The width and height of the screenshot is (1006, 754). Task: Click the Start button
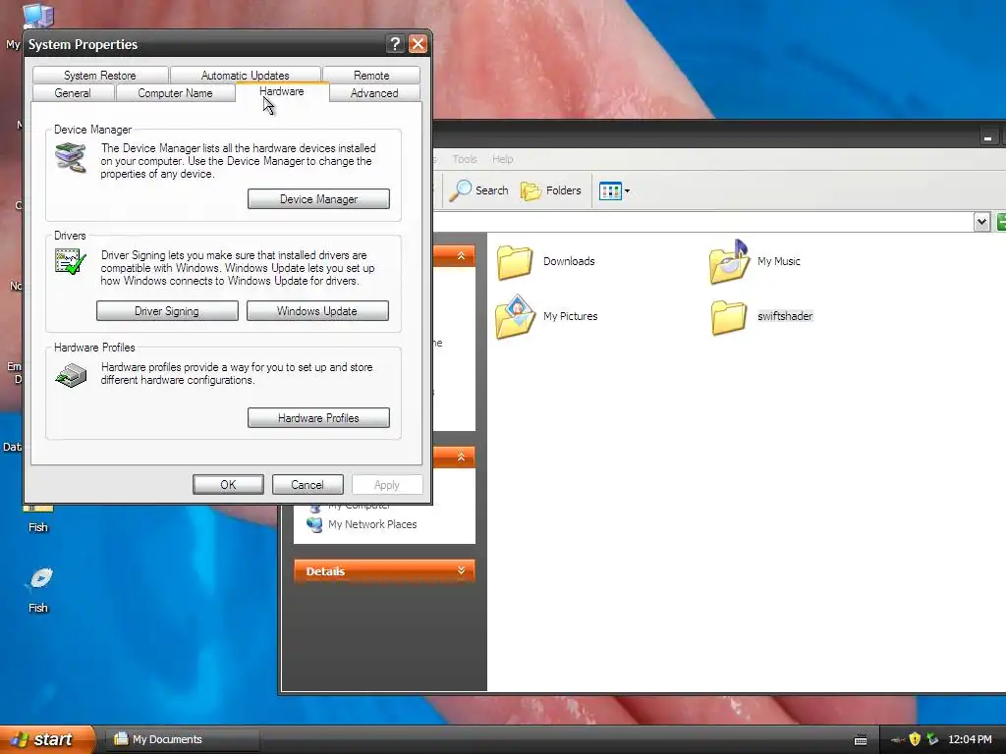[47, 739]
